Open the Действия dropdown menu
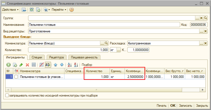Image resolution: width=211 pixels, height=110 pixels. coord(10,10)
